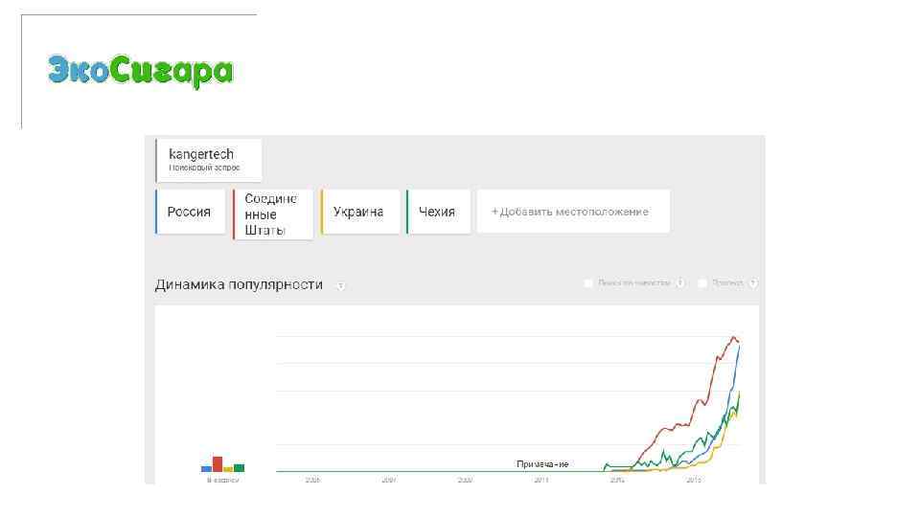Click Добавить местоположение to add a location
Screen dimensions: 920x517
pos(570,212)
